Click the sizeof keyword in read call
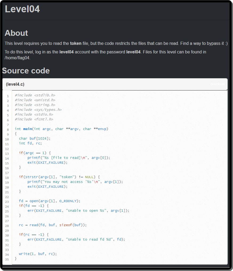 (66, 225)
